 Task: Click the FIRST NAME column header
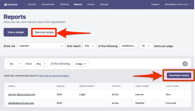point(142,86)
